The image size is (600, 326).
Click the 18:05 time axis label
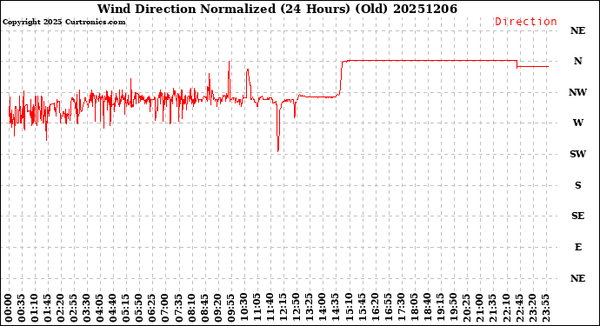414,308
